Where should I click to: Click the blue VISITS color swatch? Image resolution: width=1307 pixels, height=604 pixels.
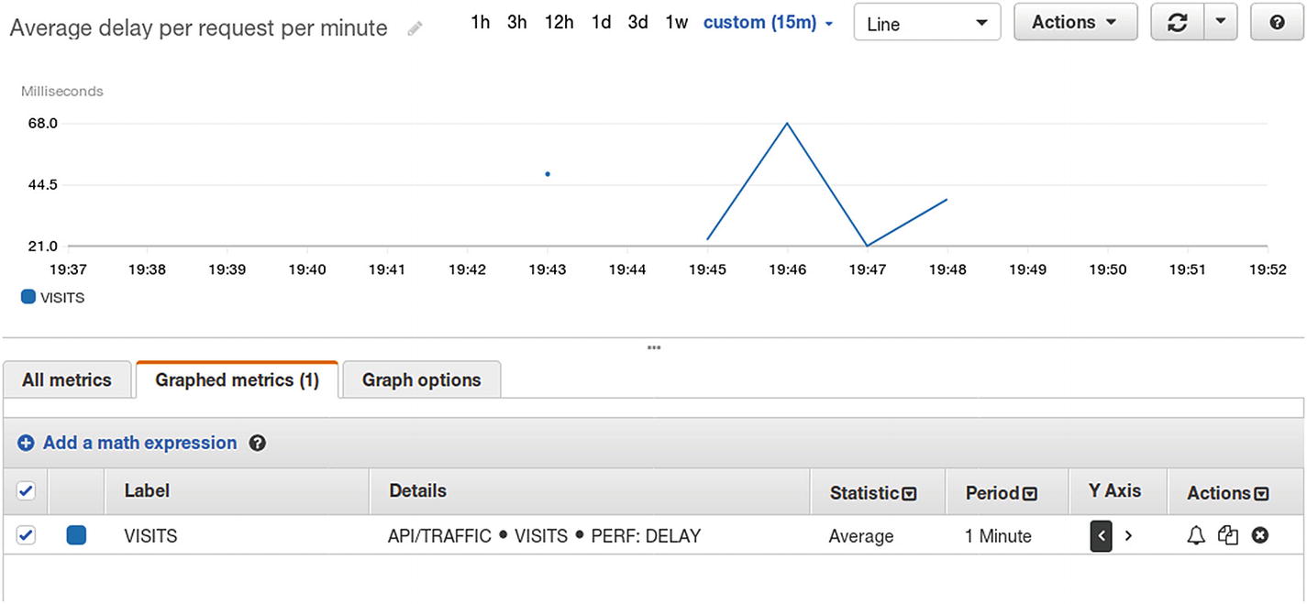[77, 536]
